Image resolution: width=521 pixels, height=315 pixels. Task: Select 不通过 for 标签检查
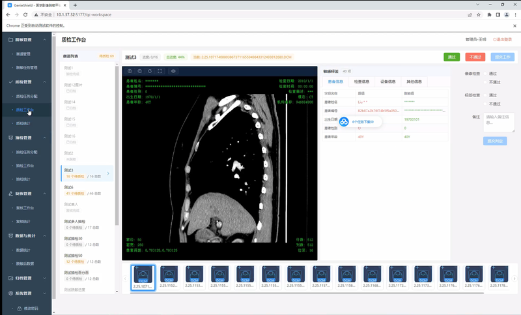(x=485, y=104)
